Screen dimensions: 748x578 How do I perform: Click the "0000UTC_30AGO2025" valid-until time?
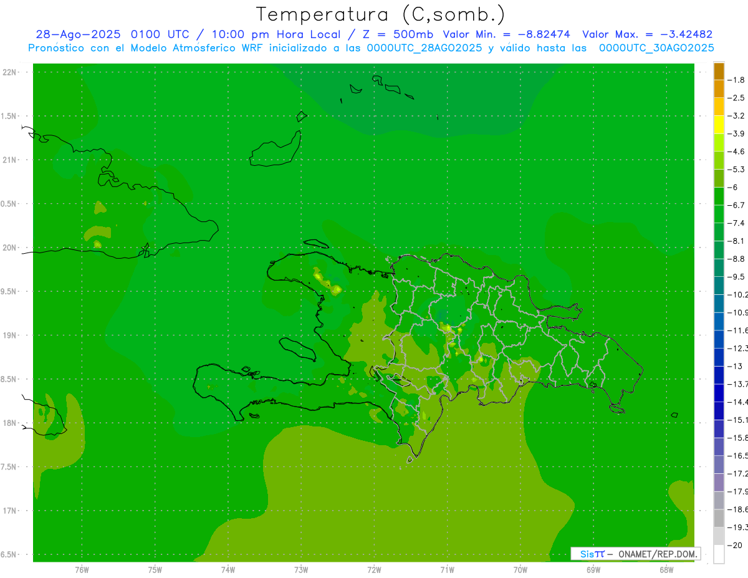click(656, 48)
